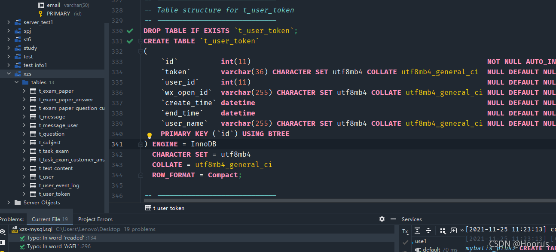Viewport: 556px width, 252px height.
Task: Click the study schema icon
Action: pos(18,48)
